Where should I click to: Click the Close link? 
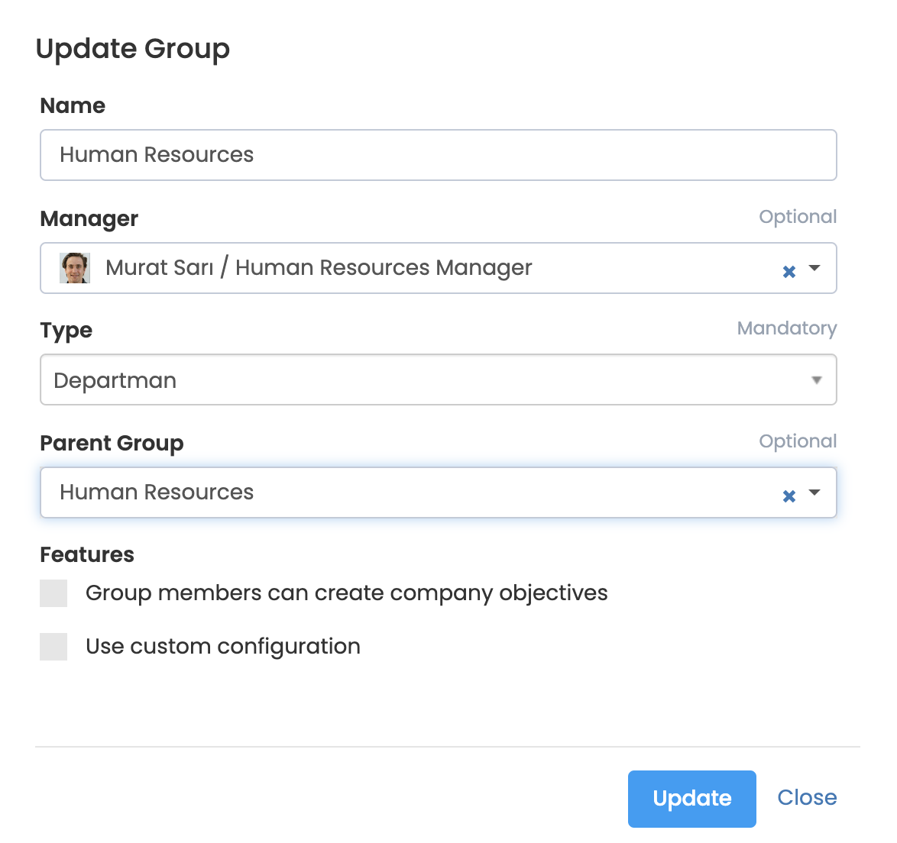[x=807, y=798]
